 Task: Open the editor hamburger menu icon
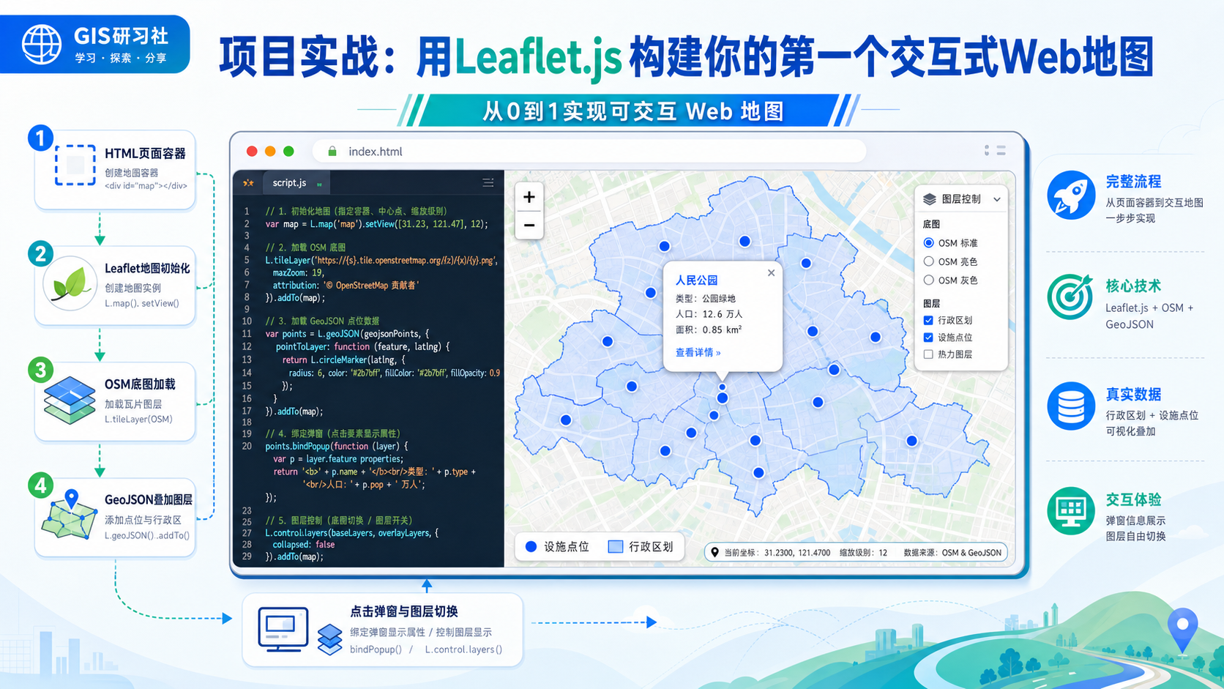click(488, 183)
